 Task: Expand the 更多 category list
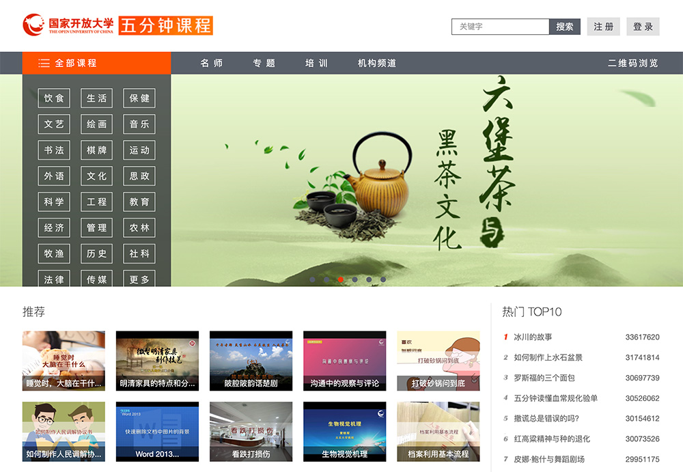coord(139,279)
